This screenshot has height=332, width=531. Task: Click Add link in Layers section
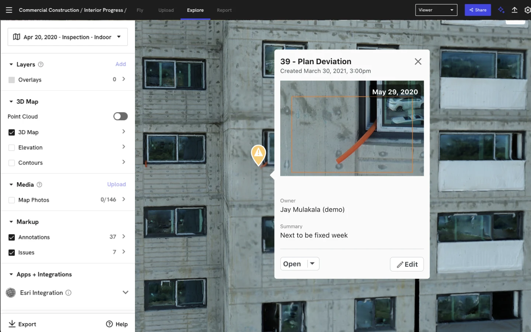(x=121, y=64)
